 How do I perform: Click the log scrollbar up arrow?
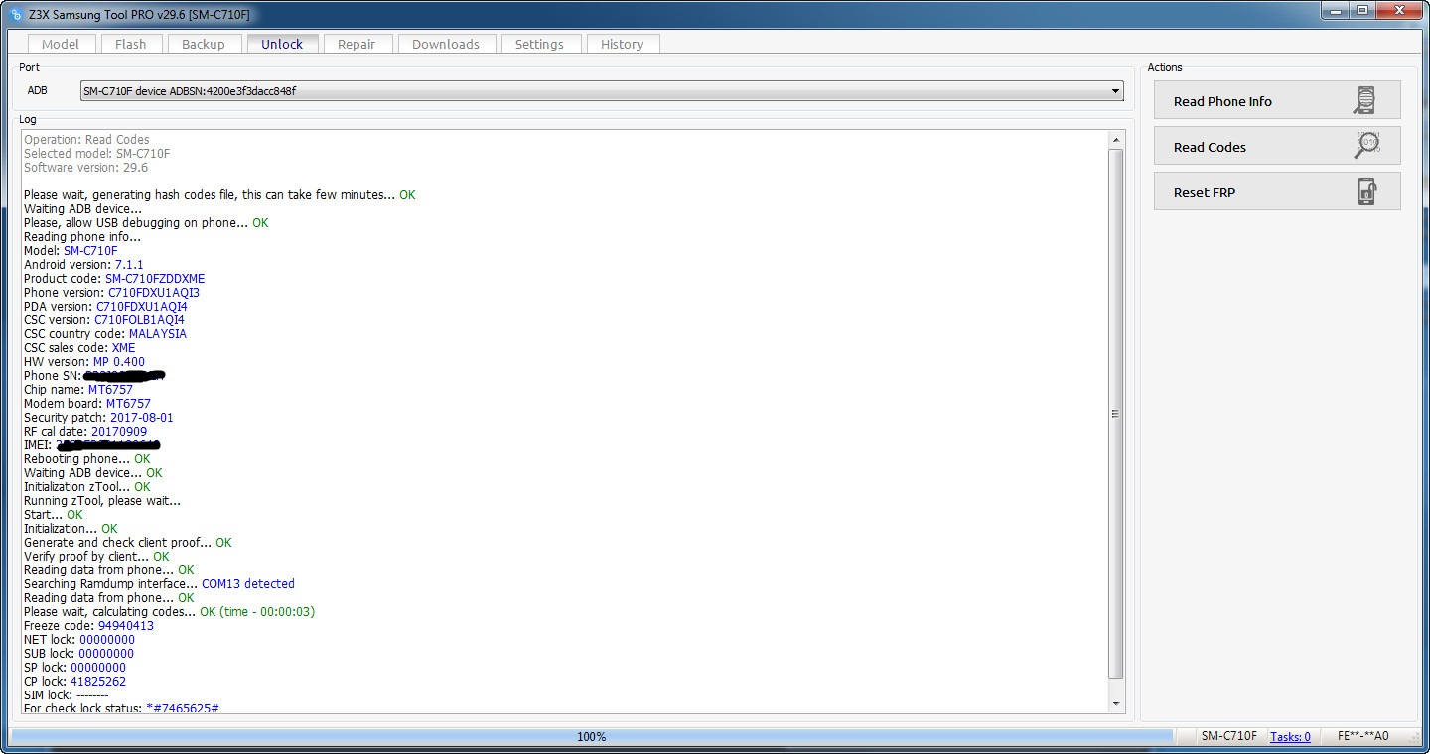point(1116,141)
